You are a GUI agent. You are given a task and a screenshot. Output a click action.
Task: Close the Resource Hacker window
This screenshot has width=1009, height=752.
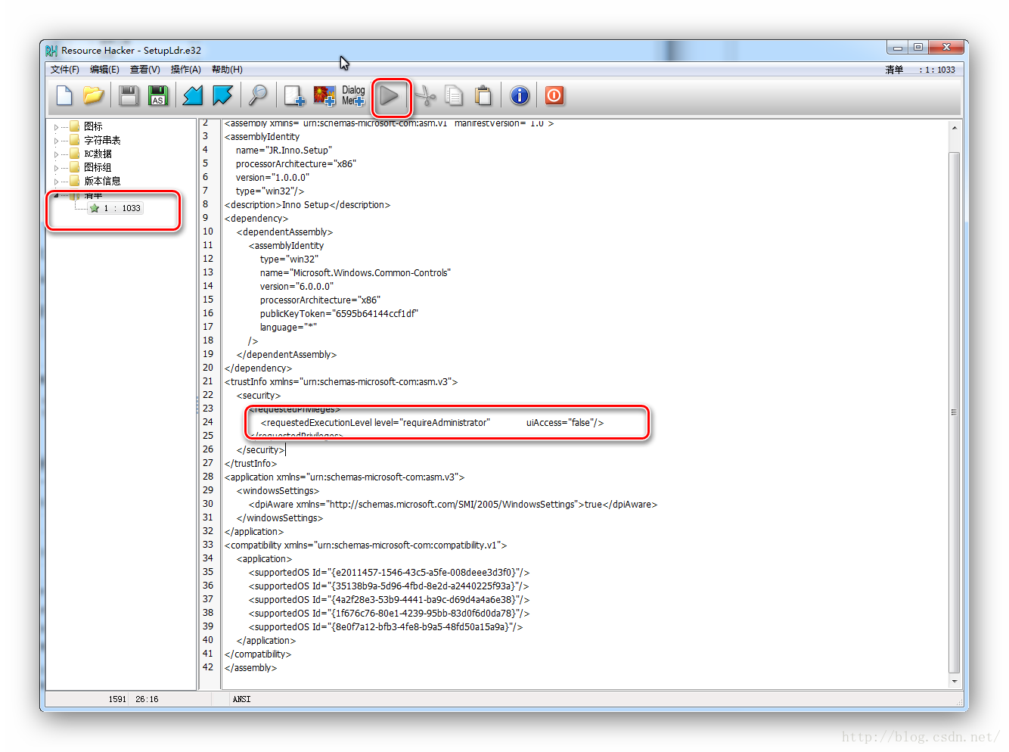pos(946,48)
